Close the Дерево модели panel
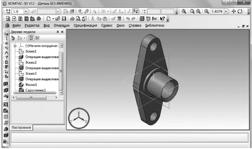Viewport: 252px width, 149px height. [x=62, y=32]
